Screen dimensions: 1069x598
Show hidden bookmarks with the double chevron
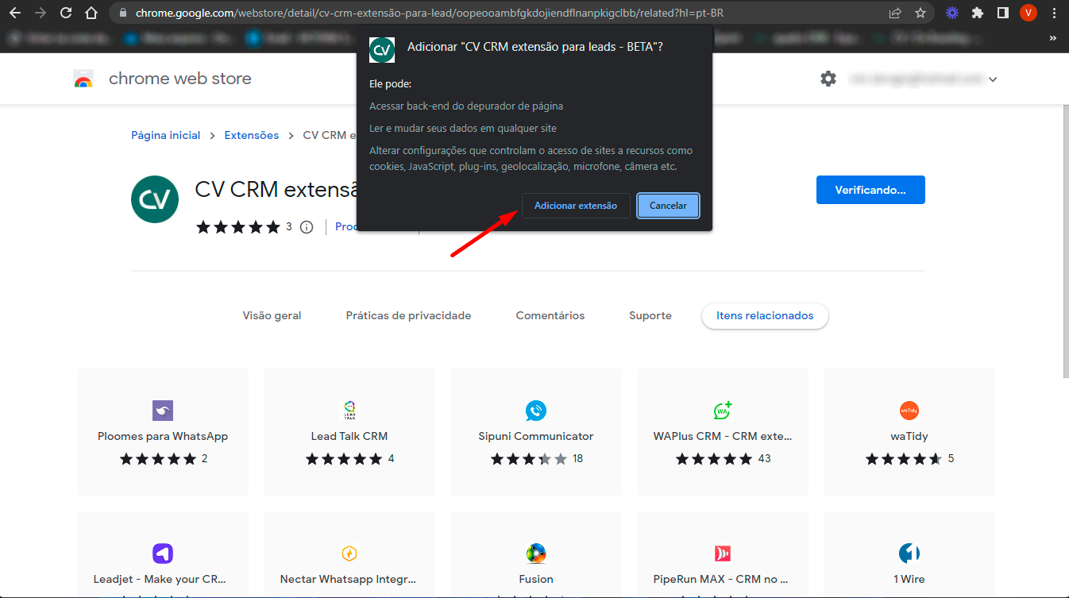pos(1053,37)
